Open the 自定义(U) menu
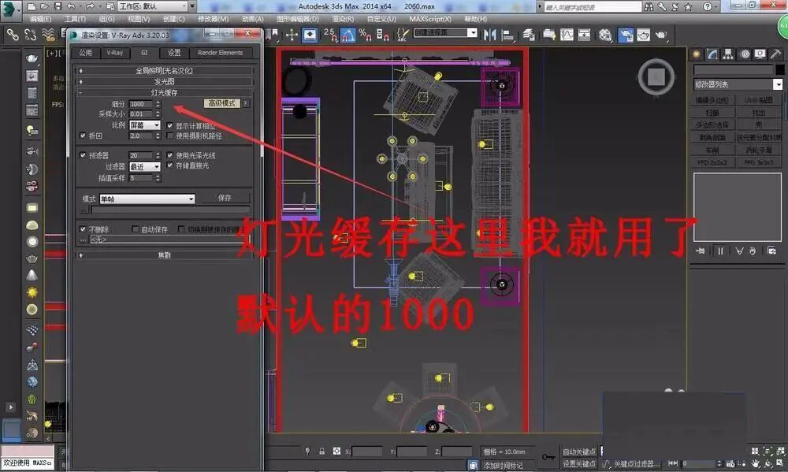The height and width of the screenshot is (472, 788). click(x=381, y=19)
